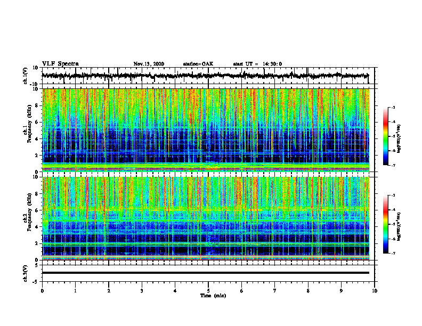422x326 pixels.
Task: Click the ch.1 color scale bar
Action: (x=386, y=136)
